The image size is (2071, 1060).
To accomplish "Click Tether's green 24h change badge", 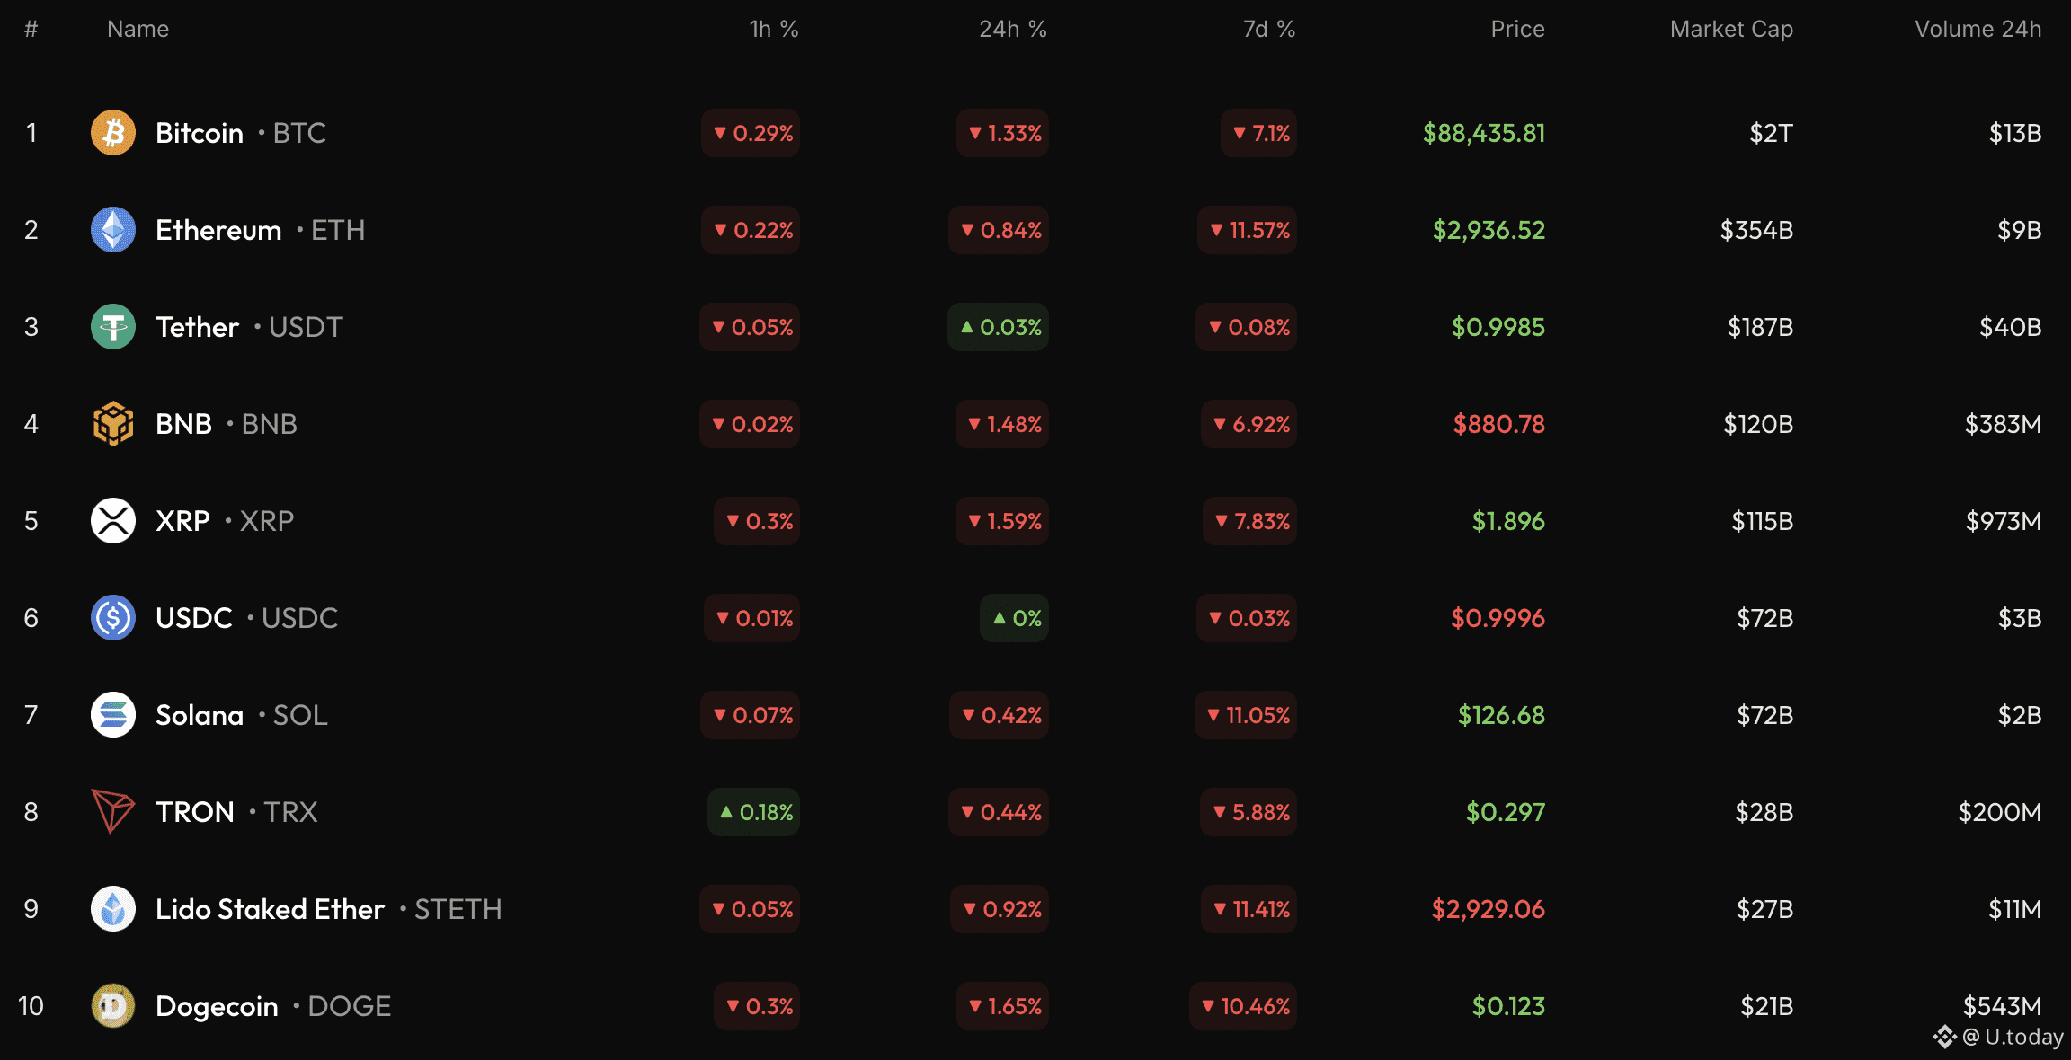I will pyautogui.click(x=1000, y=327).
